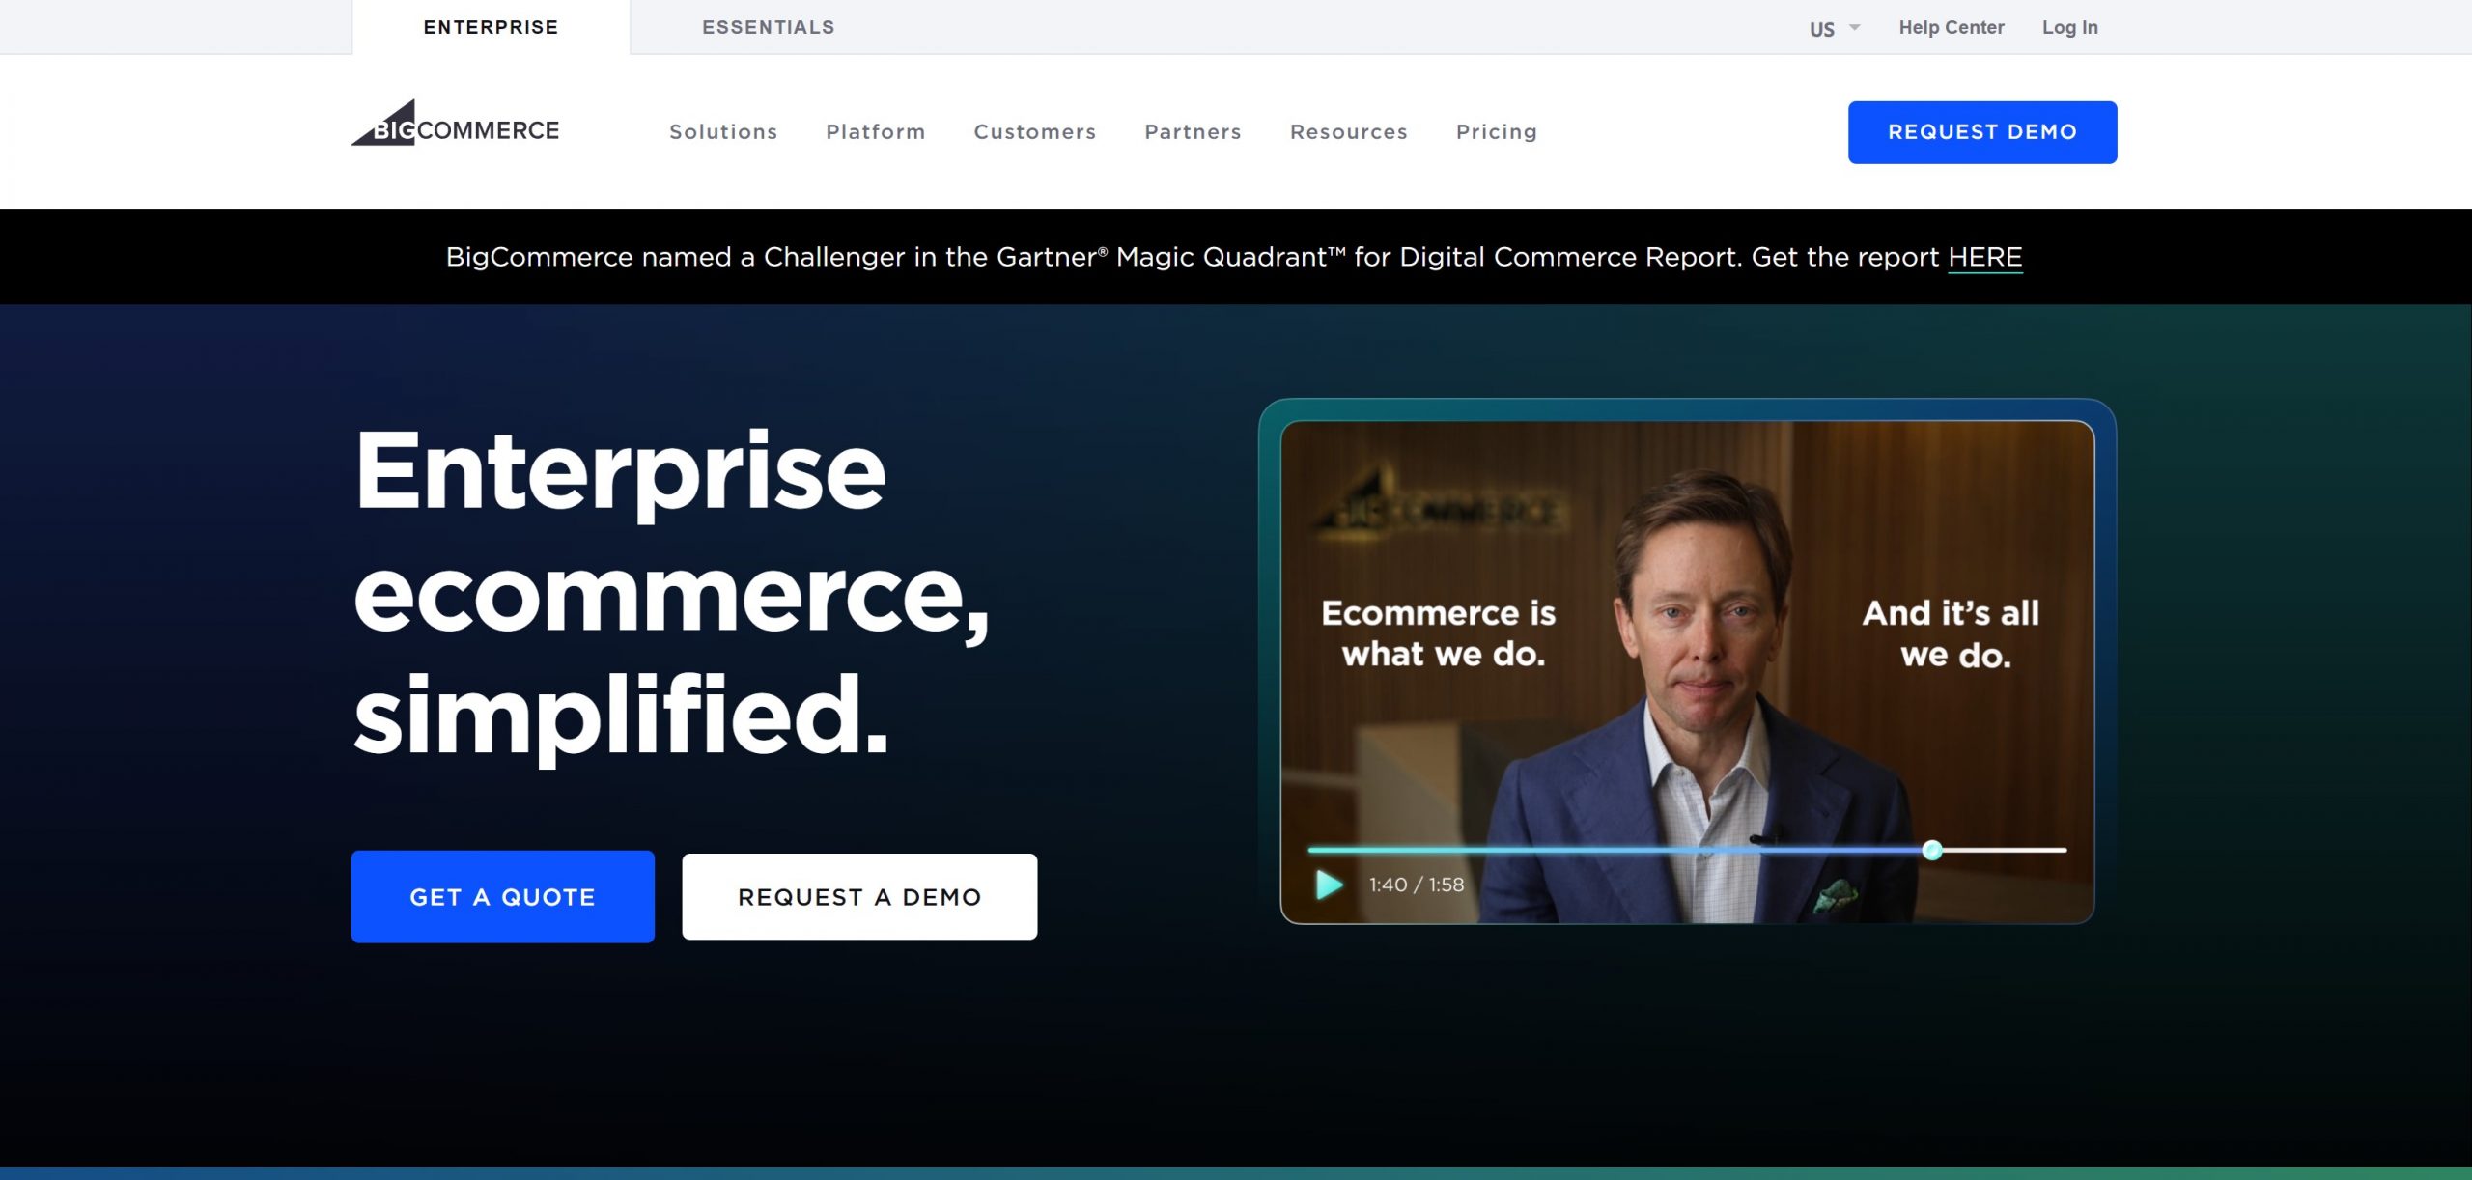Screen dimensions: 2472x1180
Task: Click the video progress slider handle
Action: tap(1931, 850)
